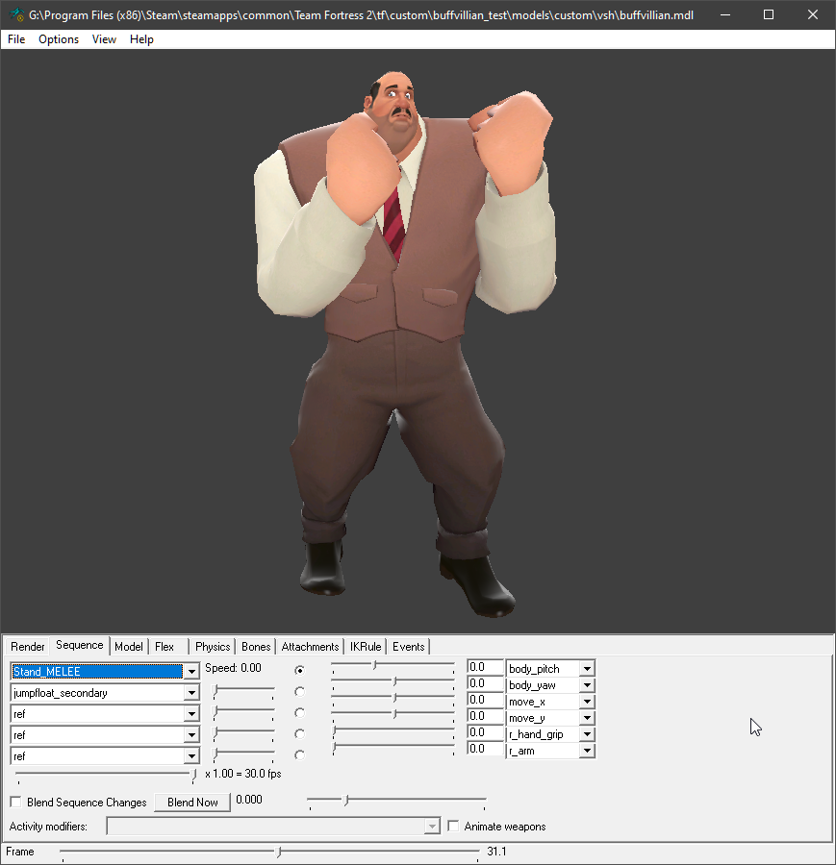836x865 pixels.
Task: Open the body_yaw pose parameter dropdown
Action: coord(587,685)
